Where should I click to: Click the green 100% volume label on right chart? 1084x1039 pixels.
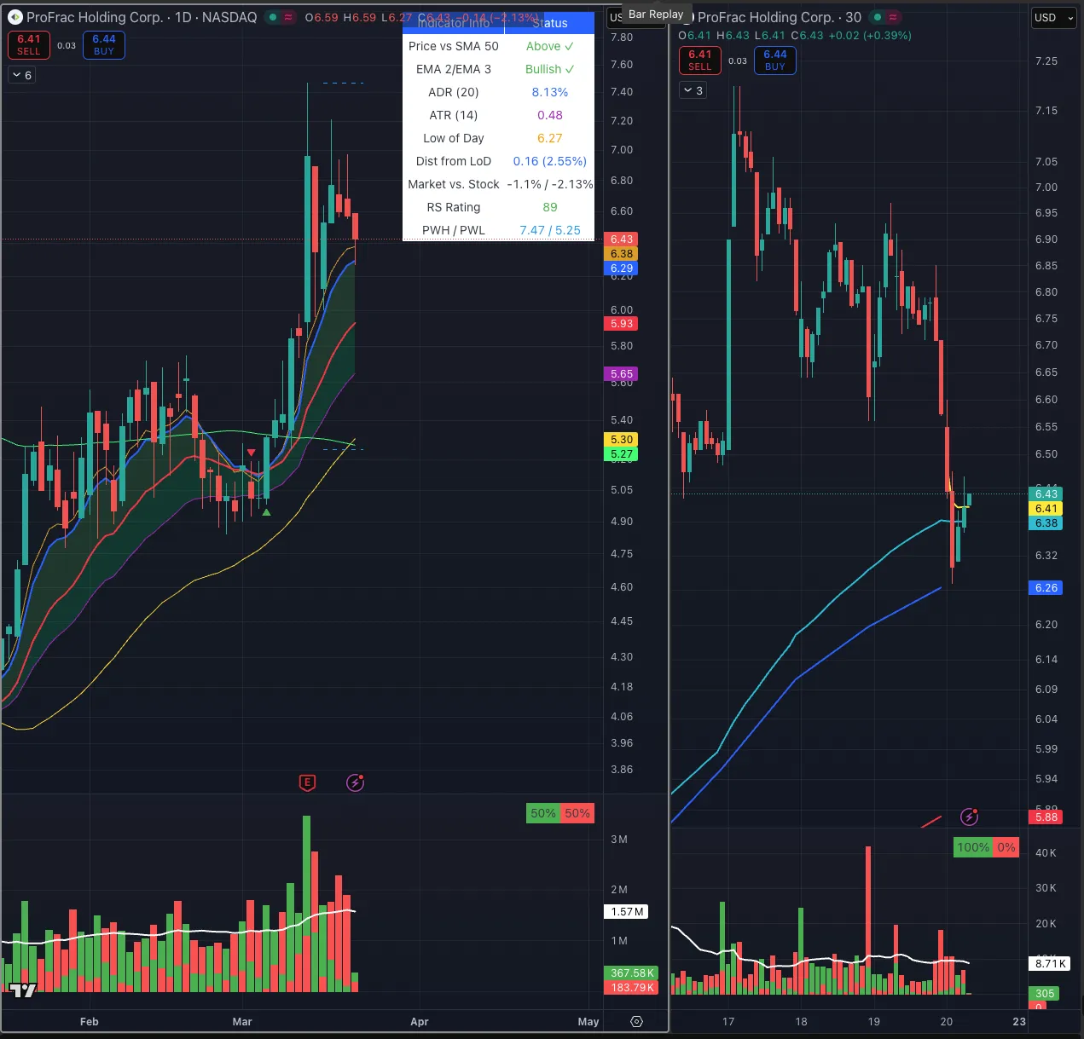973,847
